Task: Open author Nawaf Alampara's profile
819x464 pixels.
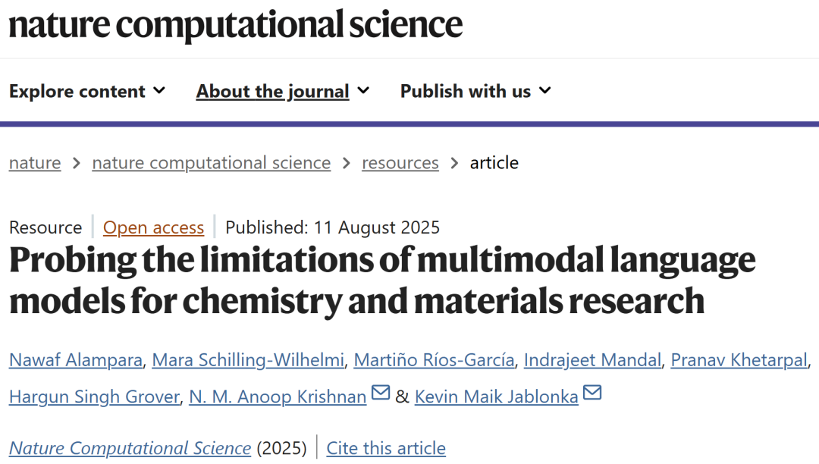Action: coord(76,360)
